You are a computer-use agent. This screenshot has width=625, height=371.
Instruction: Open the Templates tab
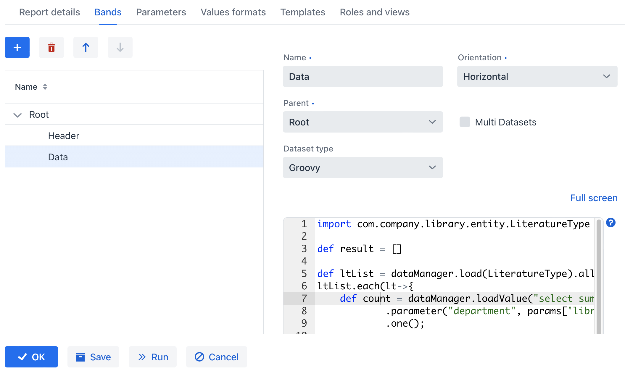coord(303,12)
